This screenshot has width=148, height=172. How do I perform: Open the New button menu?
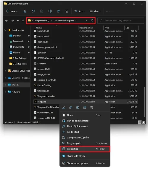(x=12, y=11)
